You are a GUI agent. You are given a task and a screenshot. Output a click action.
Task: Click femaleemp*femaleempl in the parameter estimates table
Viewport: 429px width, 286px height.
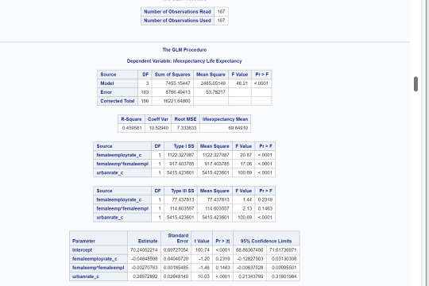point(98,268)
